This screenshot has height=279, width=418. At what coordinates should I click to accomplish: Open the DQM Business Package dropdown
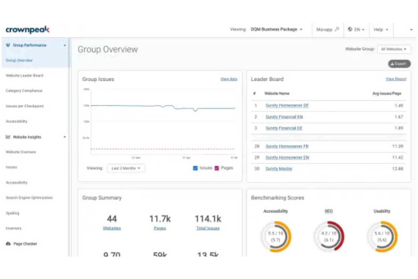tap(277, 29)
